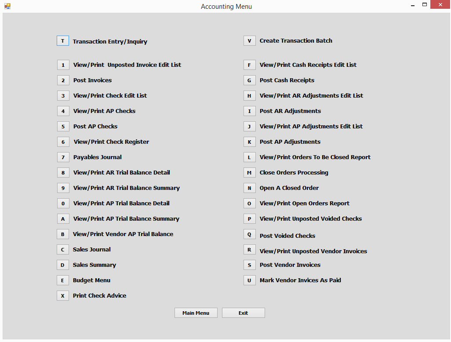The height and width of the screenshot is (342, 451).
Task: Open Vendor AP Trial Balance with B button
Action: pos(63,234)
